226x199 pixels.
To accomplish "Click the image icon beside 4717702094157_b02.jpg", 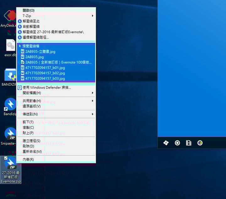I will click(x=23, y=73).
